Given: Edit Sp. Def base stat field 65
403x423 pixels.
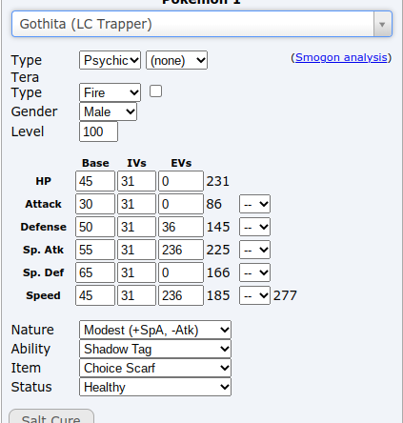Looking at the screenshot, I should 95,272.
